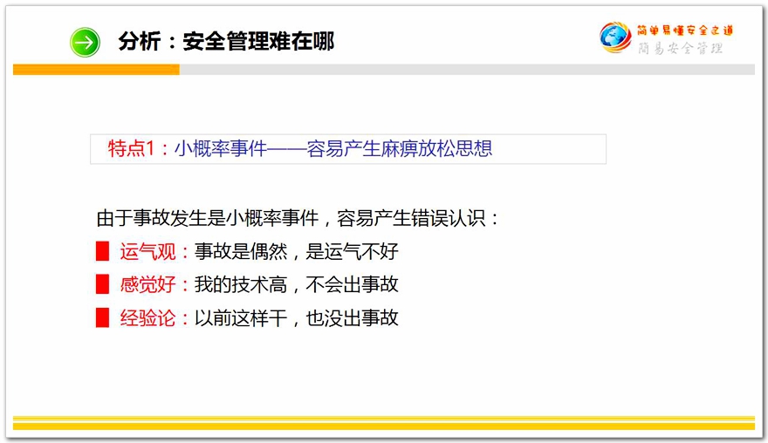Click the globe logo at top right
Image resolution: width=768 pixels, height=443 pixels.
[x=615, y=37]
